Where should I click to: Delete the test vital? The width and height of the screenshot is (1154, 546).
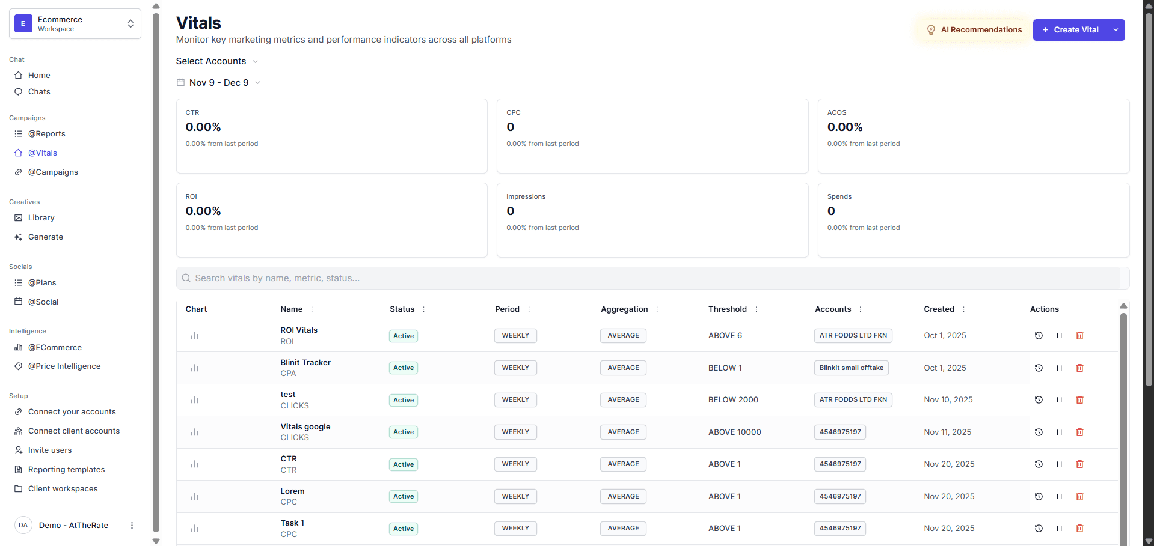pos(1079,400)
